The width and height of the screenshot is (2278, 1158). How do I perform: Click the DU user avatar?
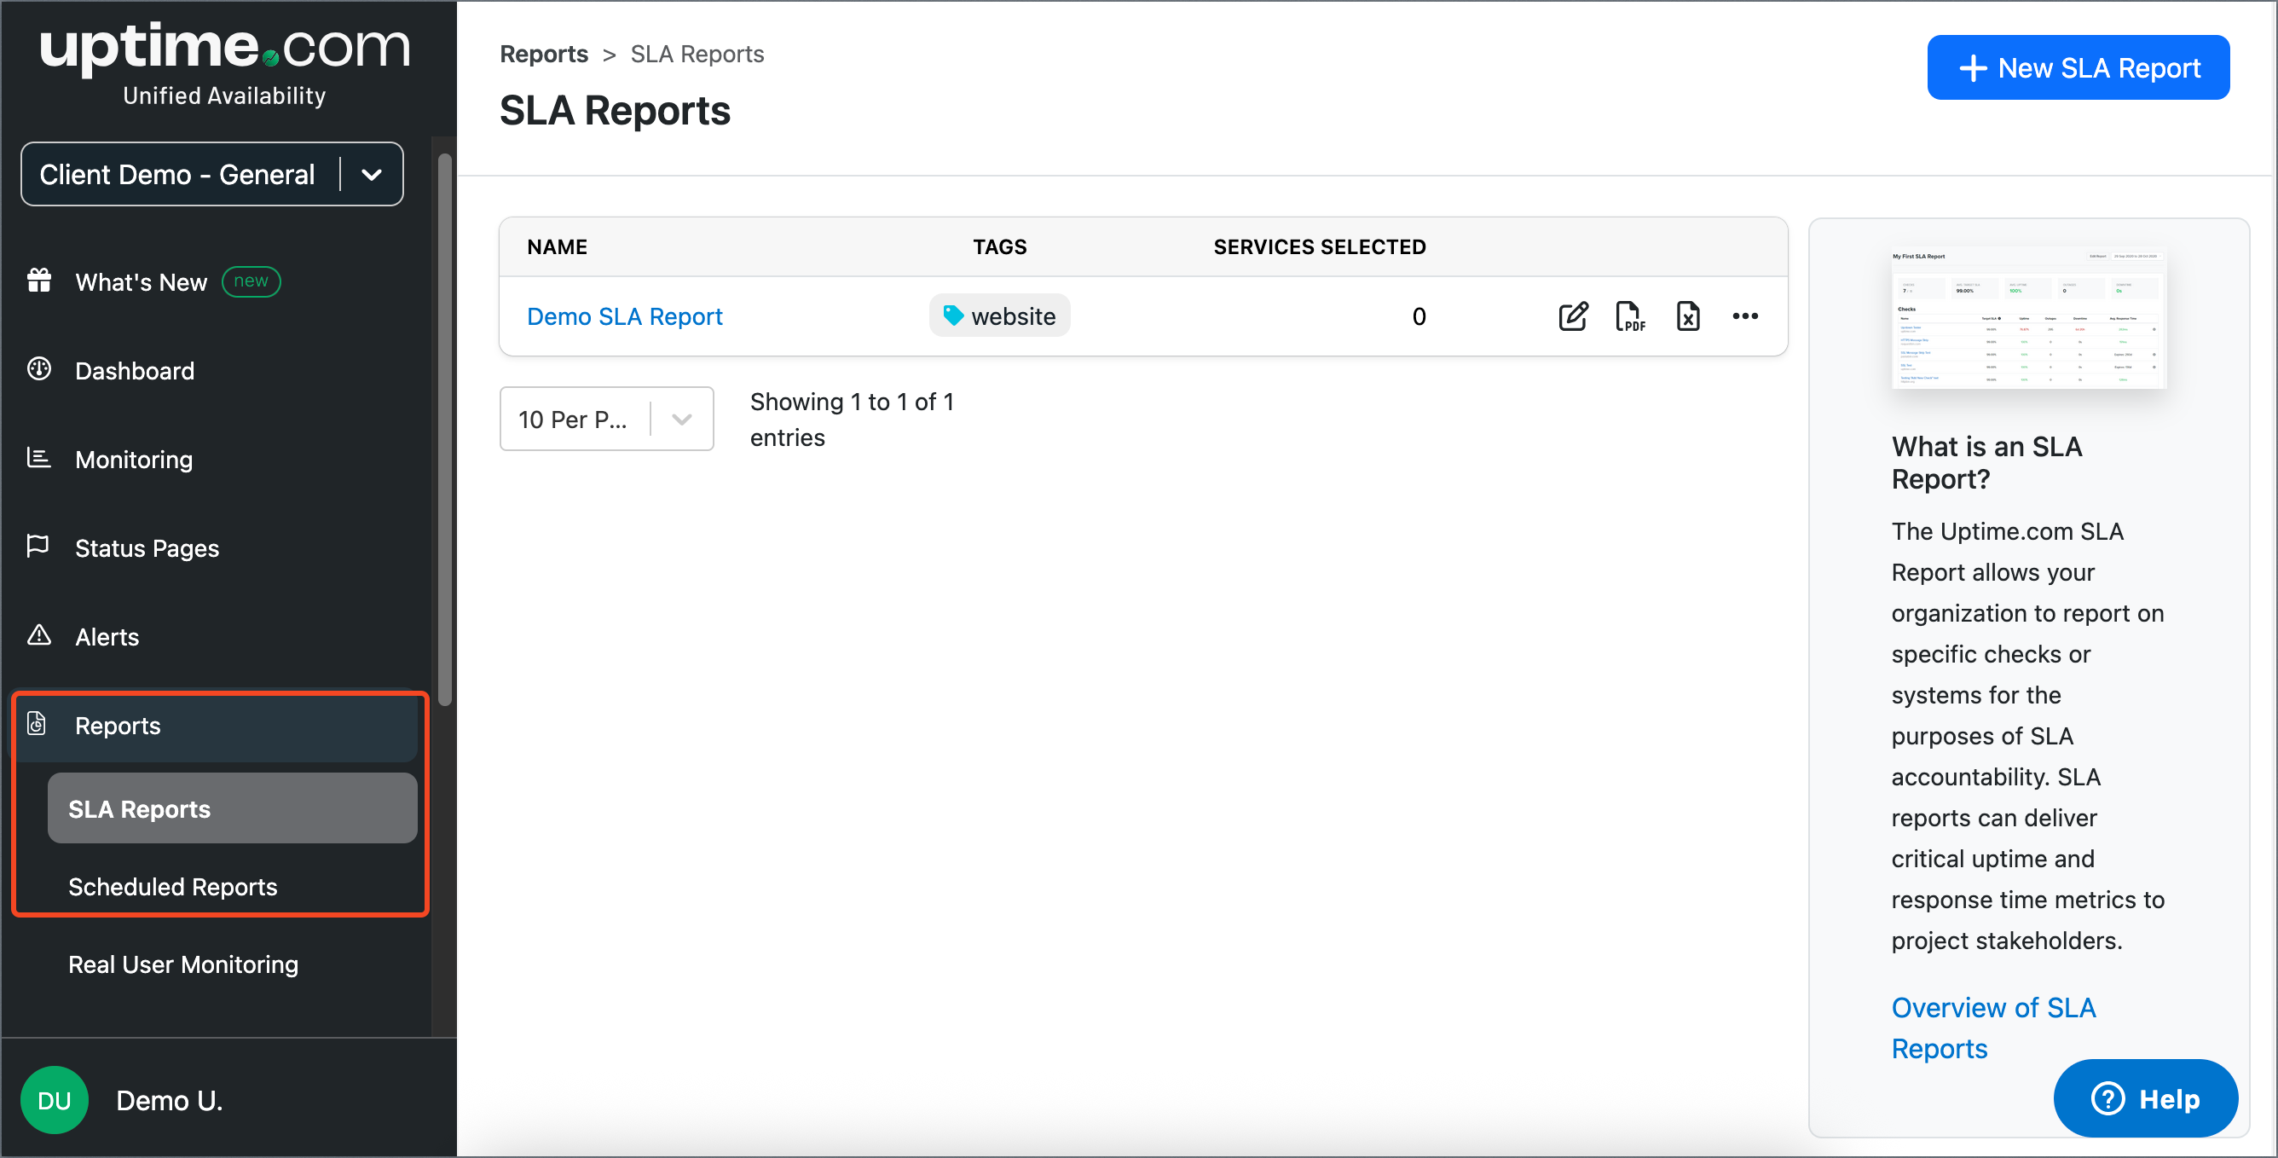[54, 1100]
